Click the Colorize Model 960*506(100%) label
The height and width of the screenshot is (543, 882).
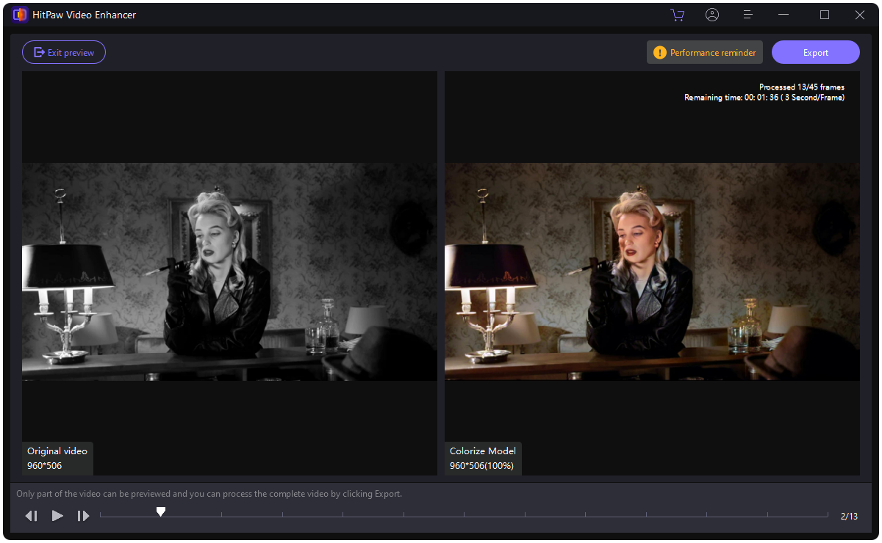tap(483, 459)
